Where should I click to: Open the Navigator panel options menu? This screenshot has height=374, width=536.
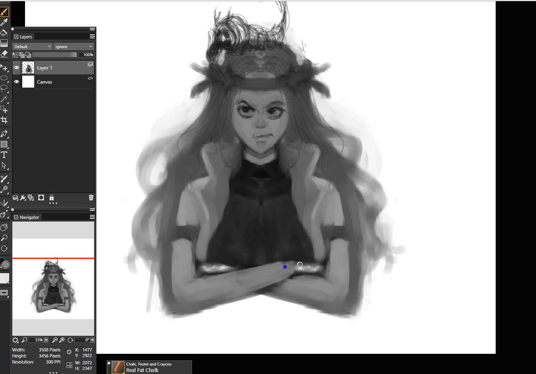coord(92,217)
